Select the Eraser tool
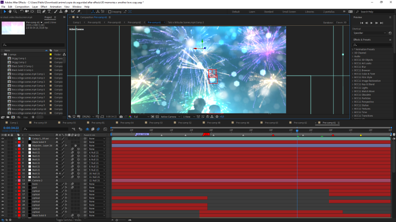This screenshot has width=396, height=222. [x=66, y=12]
